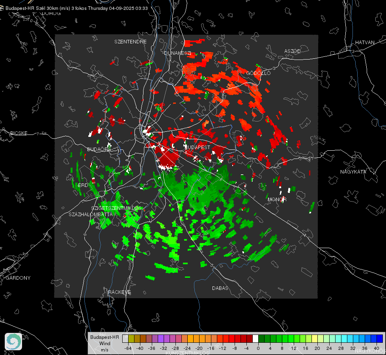Screen dimensions: 386x355
Task: Click the SZENTENDRE town label
Action: (x=131, y=42)
